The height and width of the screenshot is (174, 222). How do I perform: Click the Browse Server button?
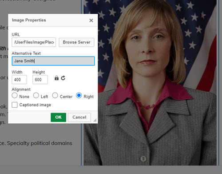point(76,42)
